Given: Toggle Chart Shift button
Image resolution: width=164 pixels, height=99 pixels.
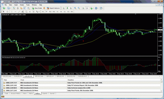Looking at the screenshot, I should (87, 8).
